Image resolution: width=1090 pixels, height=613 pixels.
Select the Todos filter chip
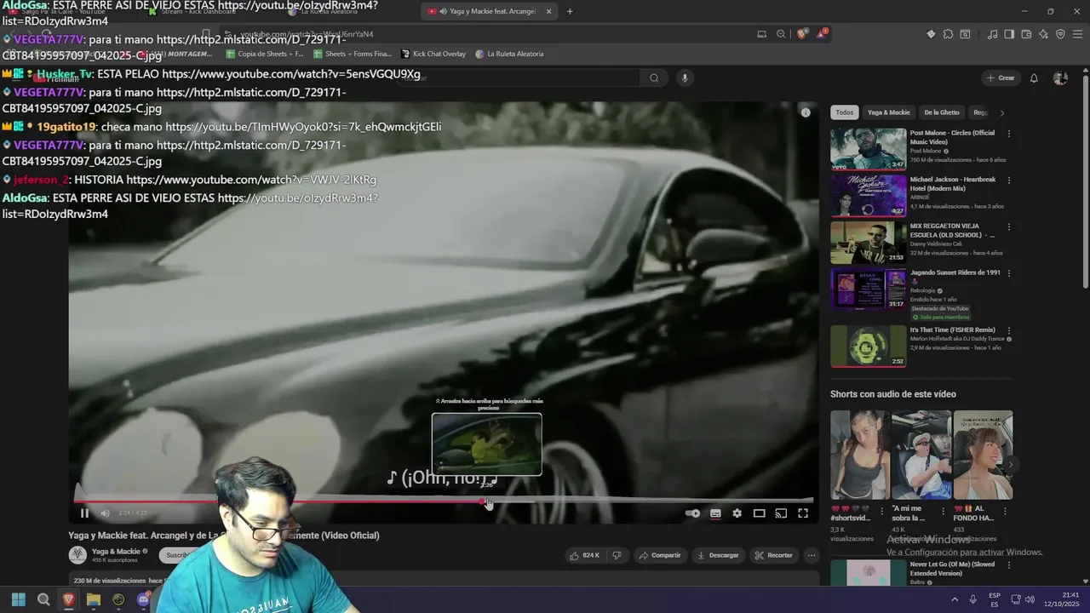(x=844, y=112)
